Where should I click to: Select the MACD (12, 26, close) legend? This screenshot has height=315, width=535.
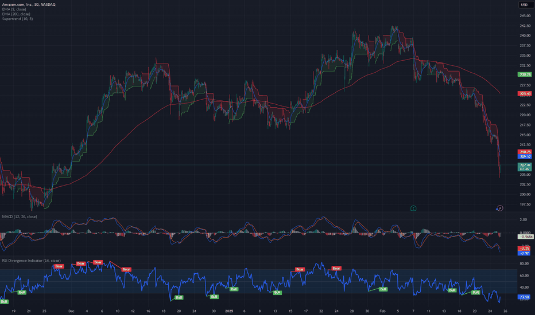point(20,216)
